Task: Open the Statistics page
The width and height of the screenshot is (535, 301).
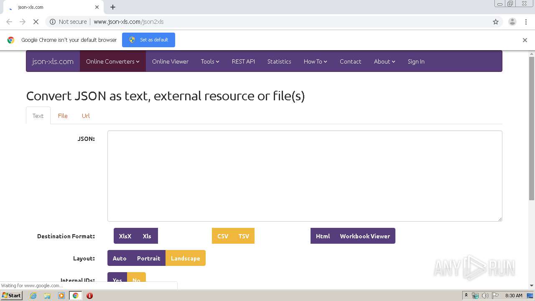Action: tap(279, 61)
